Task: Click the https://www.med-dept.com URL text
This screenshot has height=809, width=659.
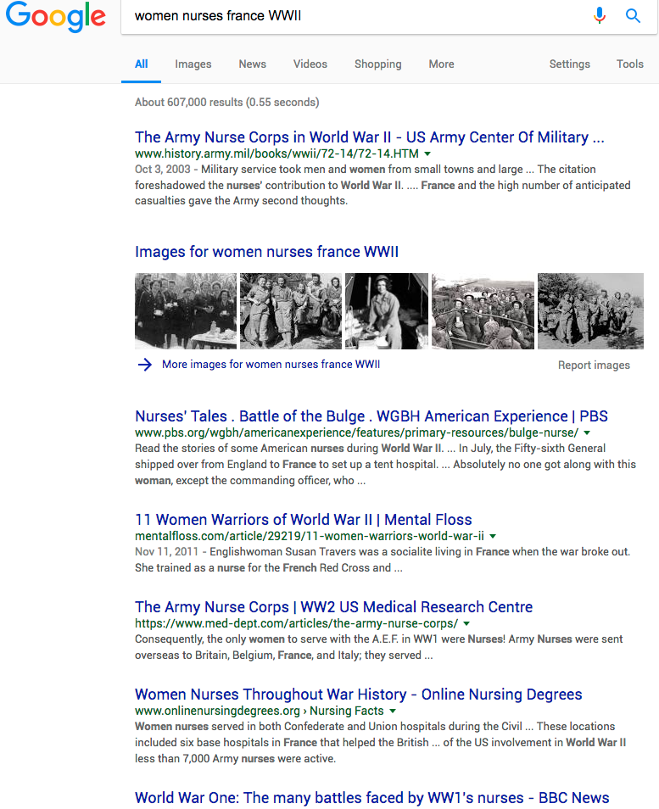Action: click(x=296, y=624)
